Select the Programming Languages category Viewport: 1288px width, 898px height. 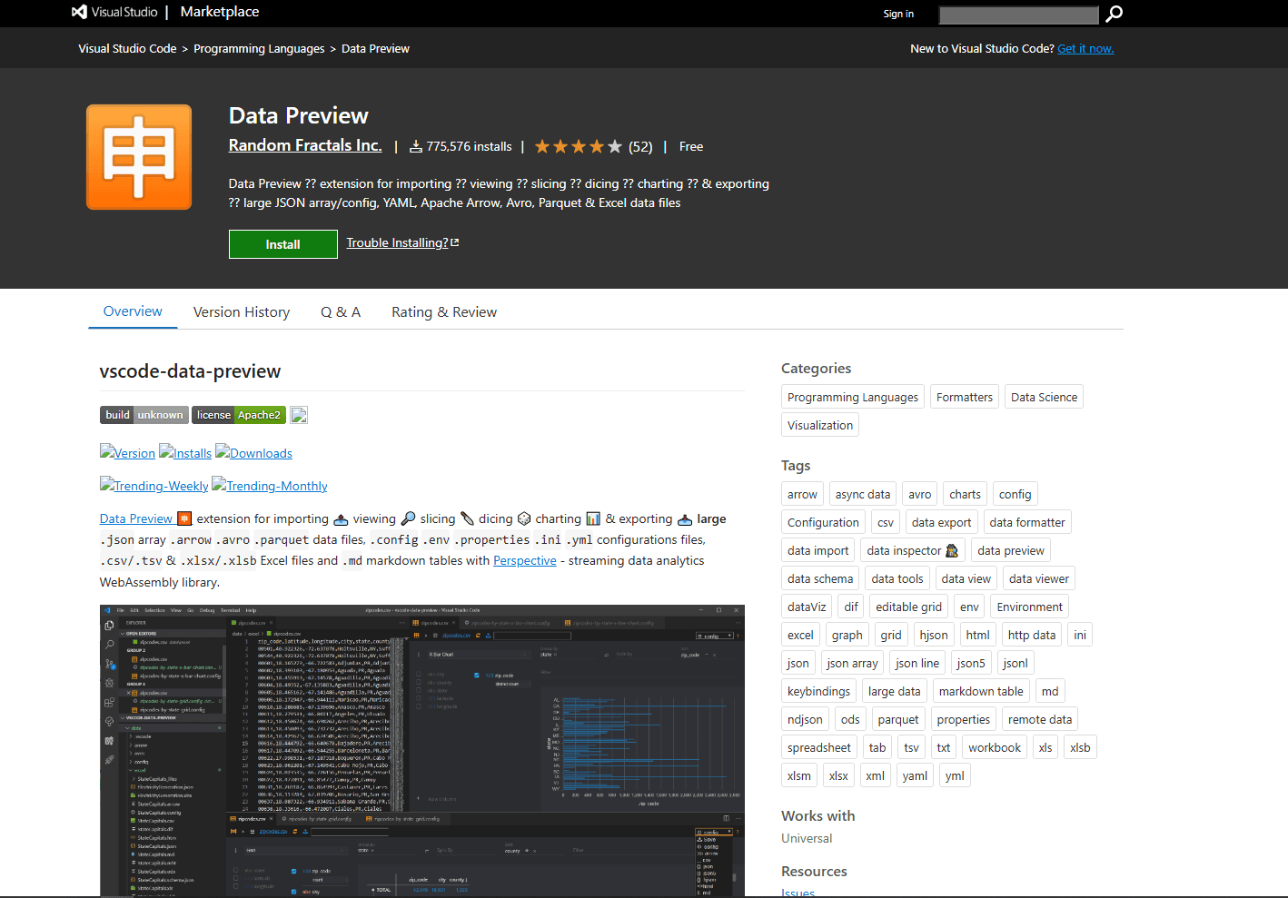tap(853, 397)
